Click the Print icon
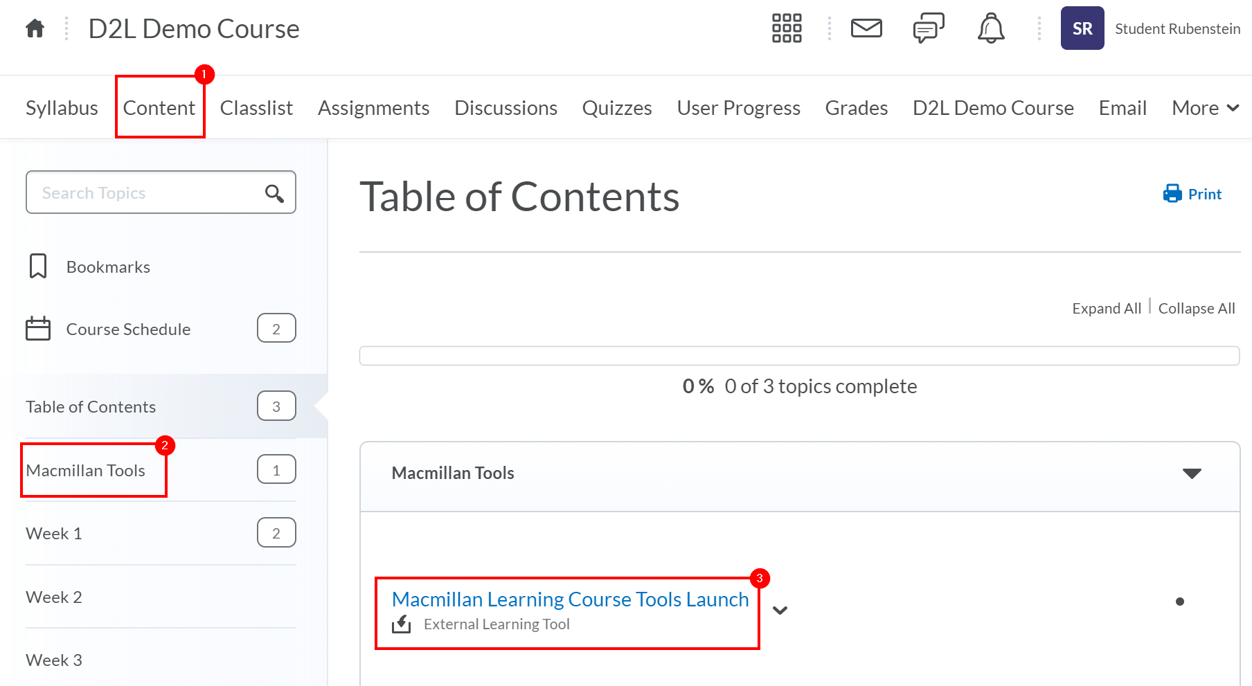The height and width of the screenshot is (686, 1252). tap(1172, 194)
